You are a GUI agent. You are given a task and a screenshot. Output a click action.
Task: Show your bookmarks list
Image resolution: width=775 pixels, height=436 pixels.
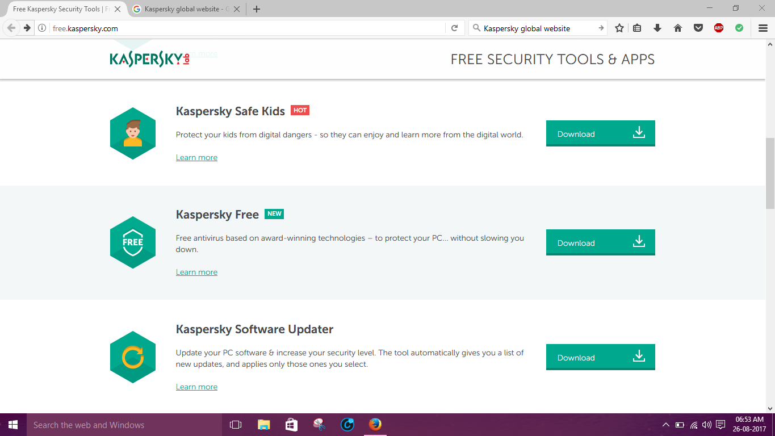637,28
